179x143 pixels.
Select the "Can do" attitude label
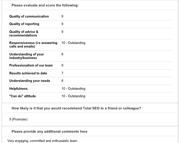click(23, 96)
